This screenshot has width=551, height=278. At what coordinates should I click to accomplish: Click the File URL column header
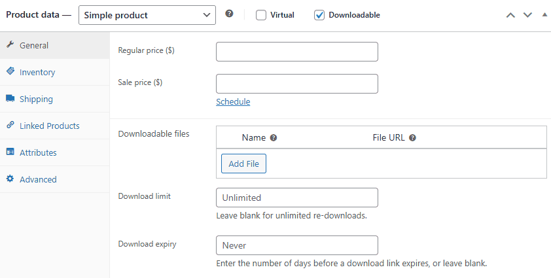(389, 138)
